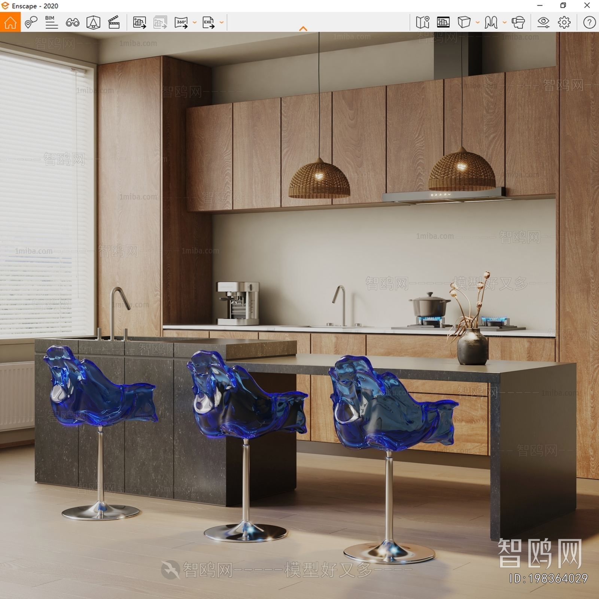Minimize the Enscape window

click(x=540, y=6)
